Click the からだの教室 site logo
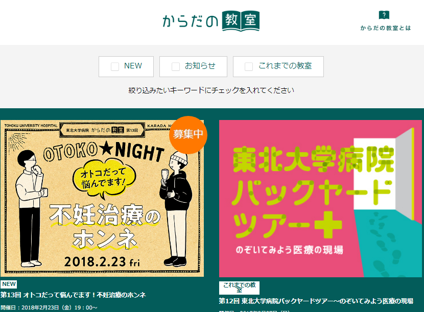This screenshot has height=312, width=424. [211, 21]
